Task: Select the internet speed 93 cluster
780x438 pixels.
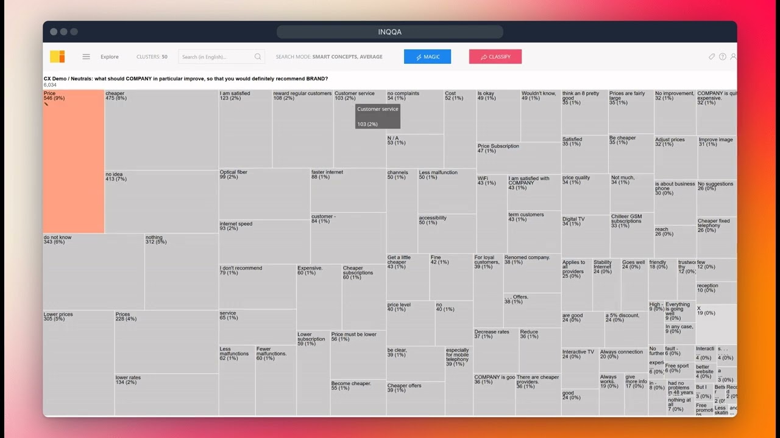Action: tap(264, 242)
